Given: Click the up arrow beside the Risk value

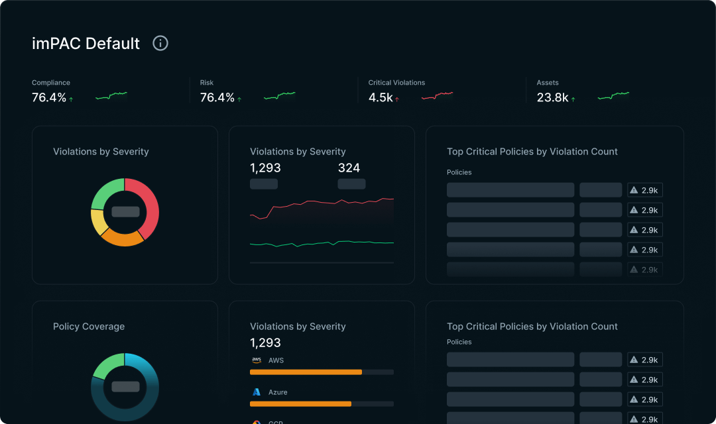Looking at the screenshot, I should click(x=239, y=99).
